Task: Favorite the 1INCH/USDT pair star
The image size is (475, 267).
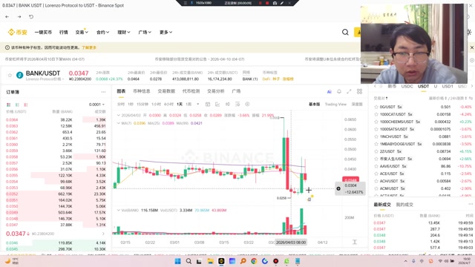Action: click(376, 136)
